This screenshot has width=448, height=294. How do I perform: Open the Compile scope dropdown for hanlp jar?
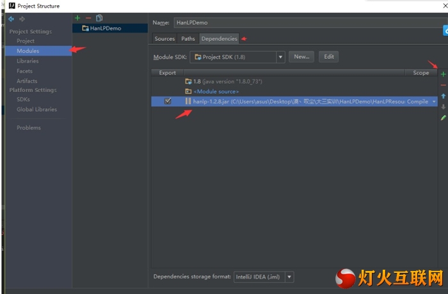tap(434, 102)
